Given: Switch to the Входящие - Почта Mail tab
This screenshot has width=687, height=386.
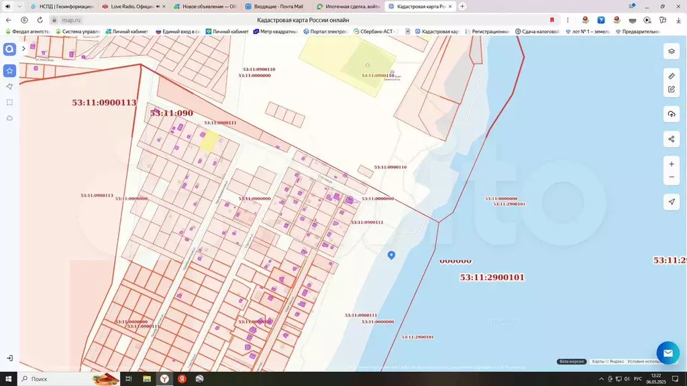Looking at the screenshot, I should point(276,7).
